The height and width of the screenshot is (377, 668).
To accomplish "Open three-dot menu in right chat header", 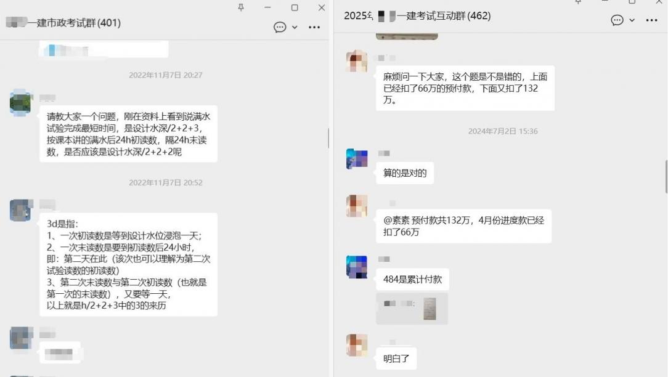I will coord(651,20).
